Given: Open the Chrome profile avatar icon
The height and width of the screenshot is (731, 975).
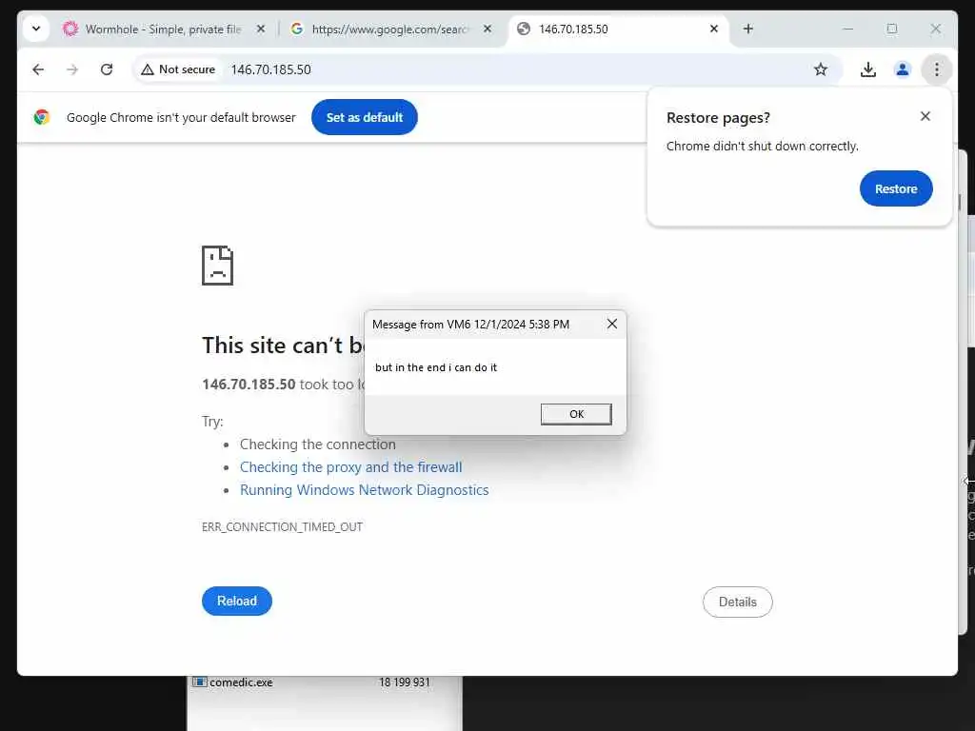Looking at the screenshot, I should (x=903, y=69).
